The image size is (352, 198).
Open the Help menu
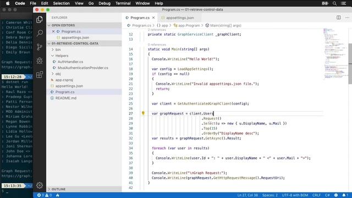click(x=159, y=3)
